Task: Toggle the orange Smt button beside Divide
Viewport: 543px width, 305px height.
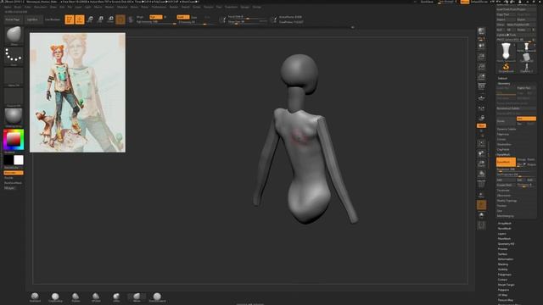Action: 526,119
